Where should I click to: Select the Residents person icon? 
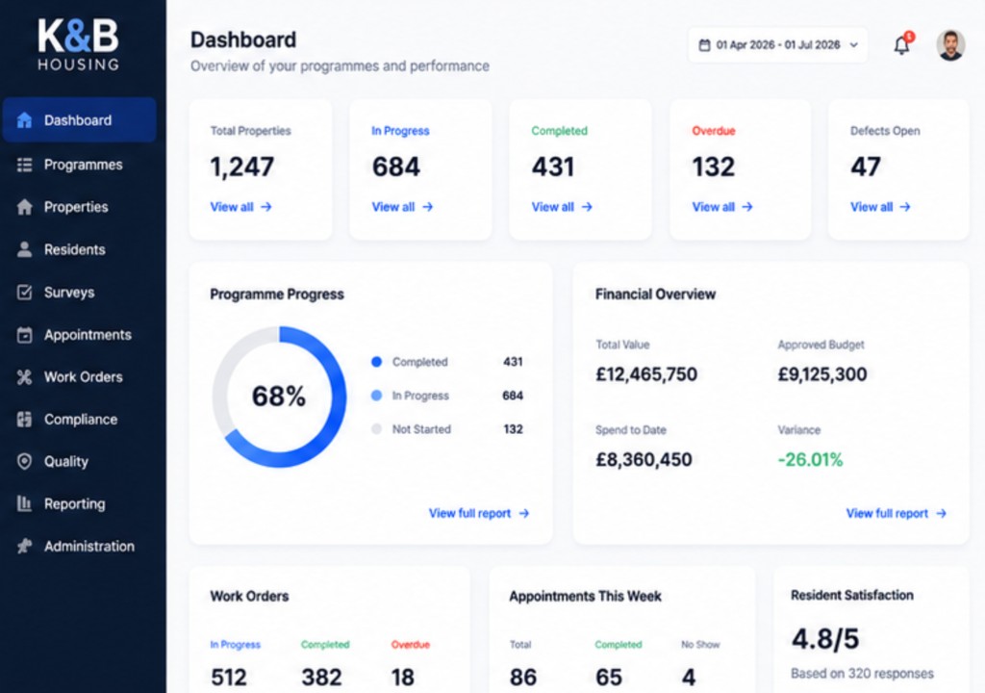(24, 249)
